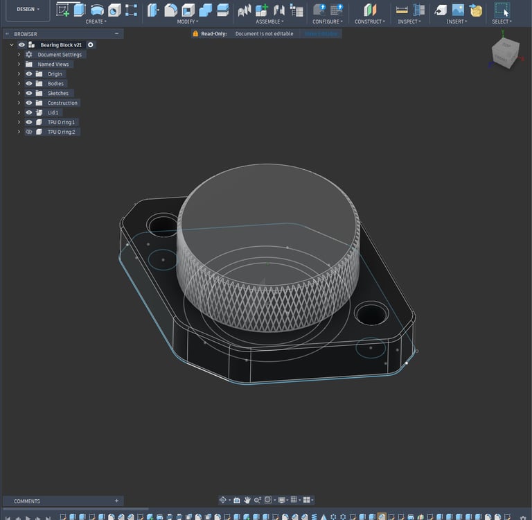
Task: Click the Press Pull icon in Modify
Action: (154, 10)
